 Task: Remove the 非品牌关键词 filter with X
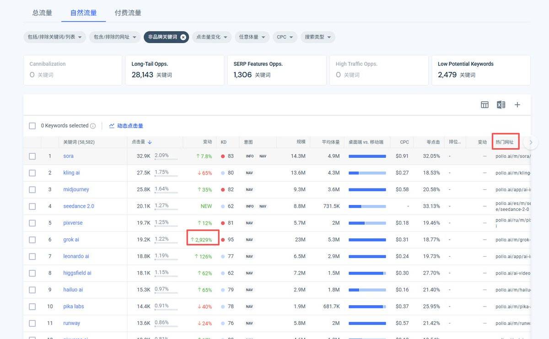[x=183, y=37]
